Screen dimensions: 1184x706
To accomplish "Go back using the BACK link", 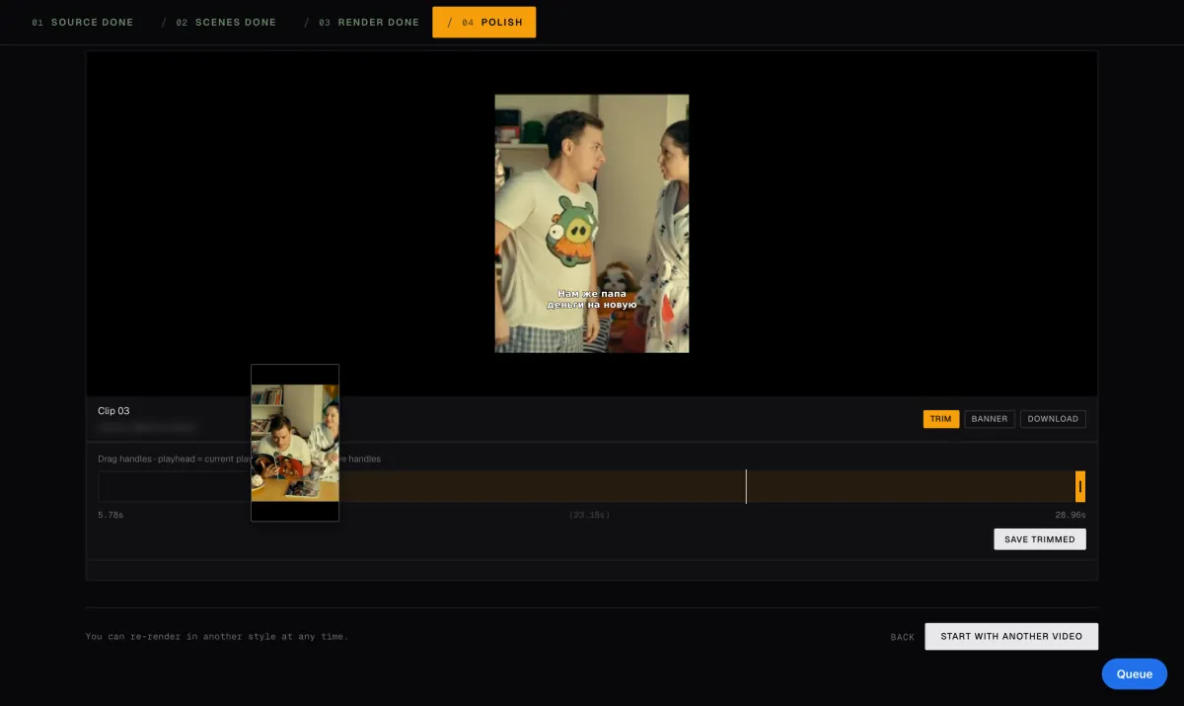I will click(x=903, y=637).
